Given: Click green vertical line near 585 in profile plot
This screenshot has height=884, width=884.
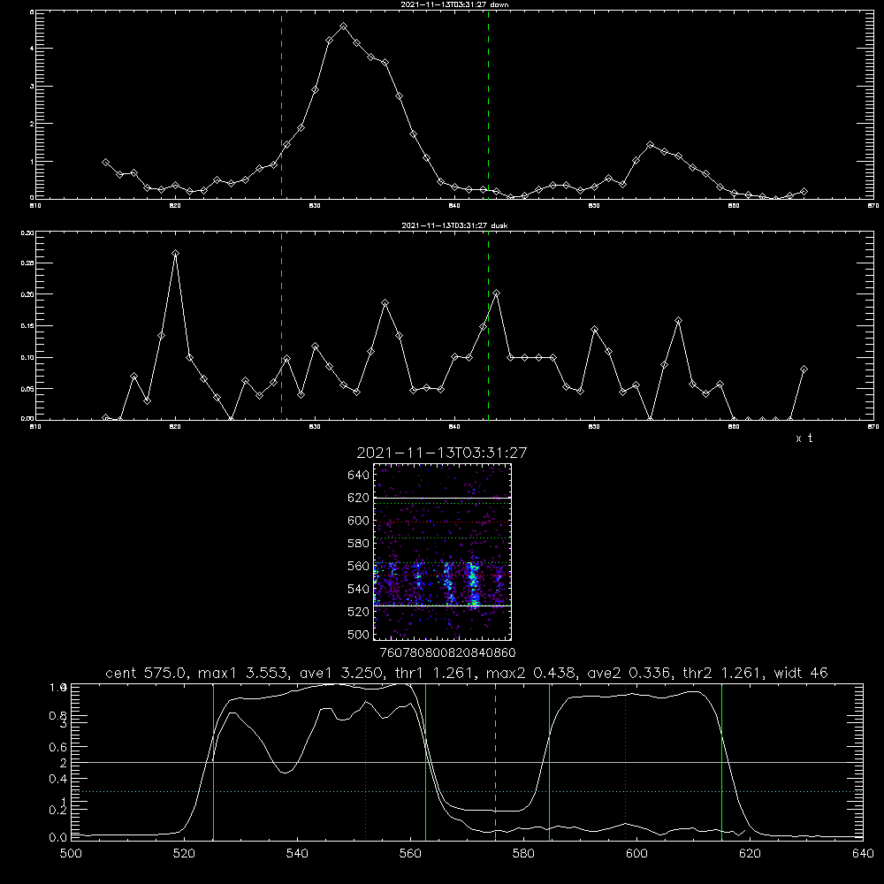Looking at the screenshot, I should pyautogui.click(x=549, y=762).
